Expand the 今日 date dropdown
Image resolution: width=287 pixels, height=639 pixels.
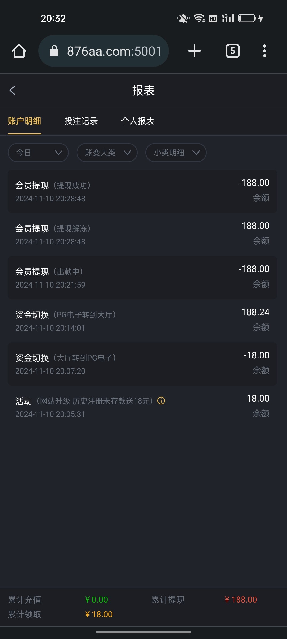[38, 153]
